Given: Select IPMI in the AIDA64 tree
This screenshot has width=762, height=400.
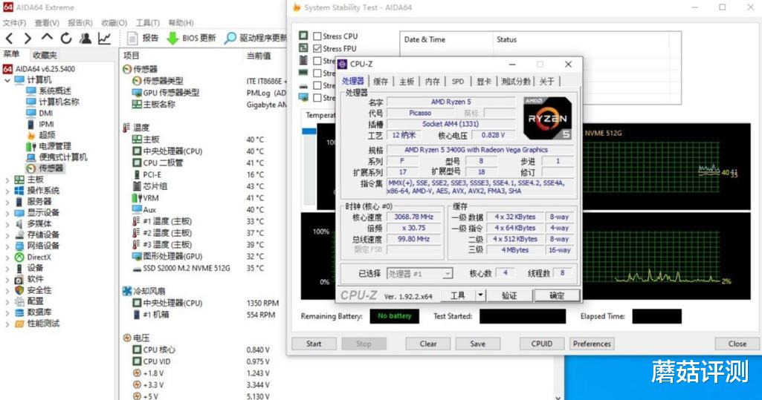Looking at the screenshot, I should point(46,124).
